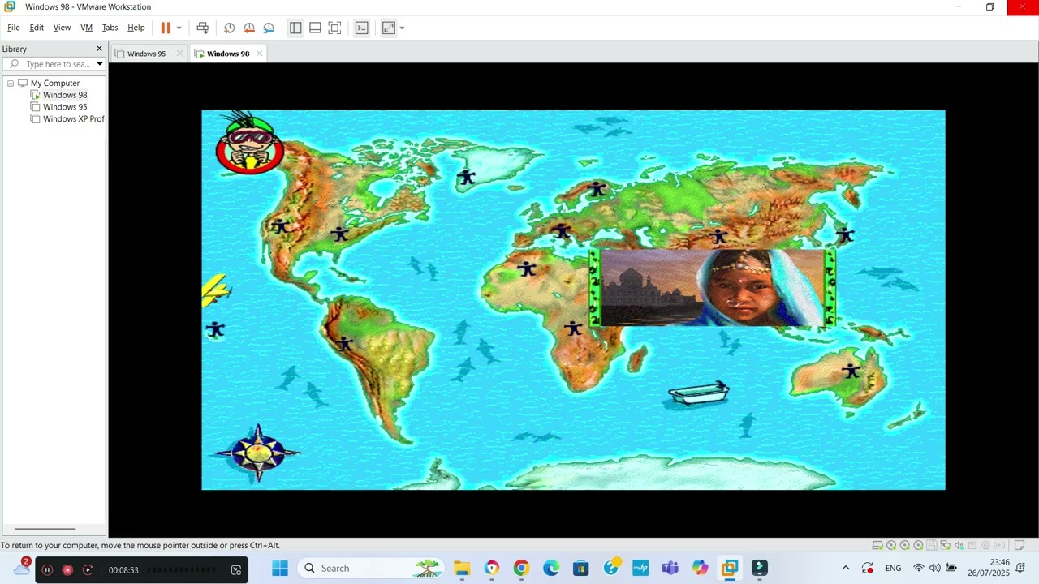1039x584 pixels.
Task: Close the Library panel
Action: tap(99, 49)
